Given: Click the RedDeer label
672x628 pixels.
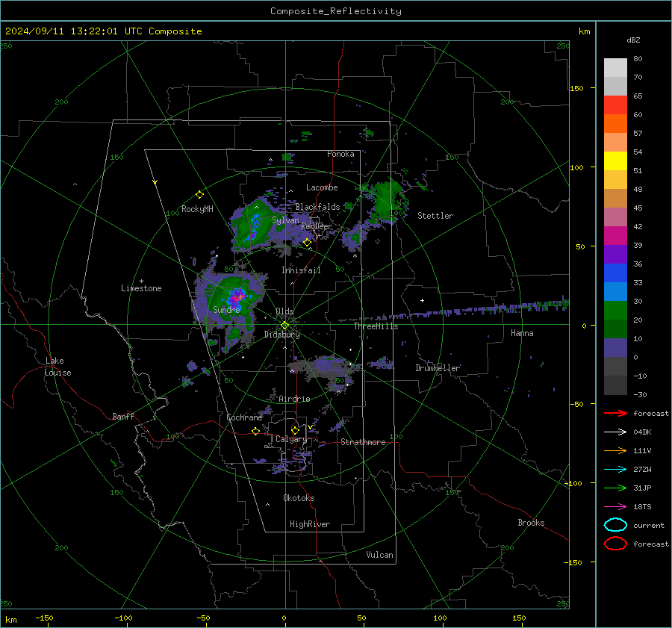Looking at the screenshot, I should click(x=317, y=226).
